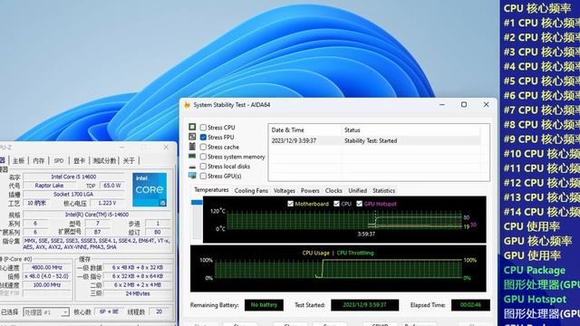580x326 pixels.
Task: Click the No battery status field
Action: point(264,305)
